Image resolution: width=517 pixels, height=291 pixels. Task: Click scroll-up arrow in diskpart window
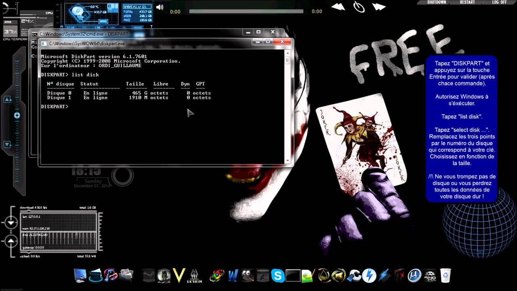click(288, 53)
